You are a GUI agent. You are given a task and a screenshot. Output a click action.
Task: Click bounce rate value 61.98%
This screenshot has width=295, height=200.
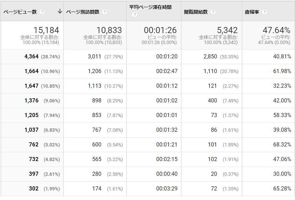(282, 71)
